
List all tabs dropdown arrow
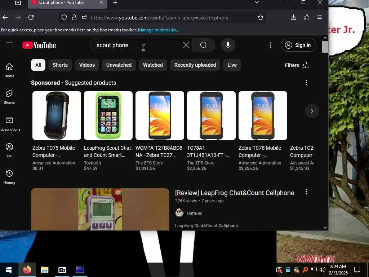tap(257, 3)
